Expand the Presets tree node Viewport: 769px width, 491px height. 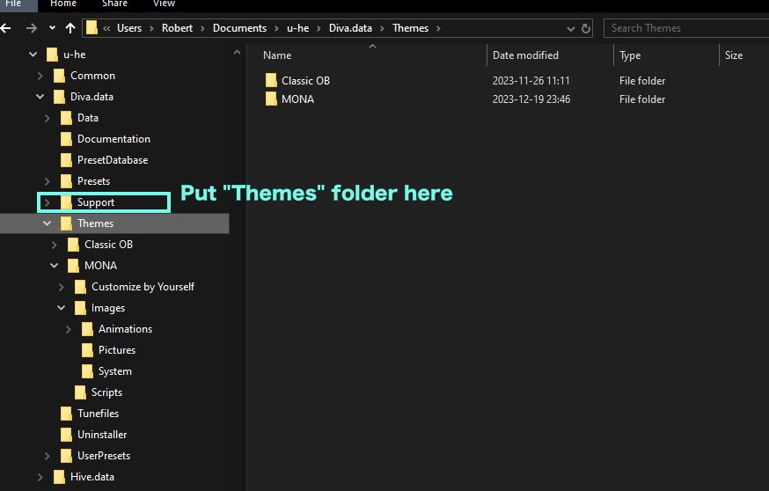point(48,181)
